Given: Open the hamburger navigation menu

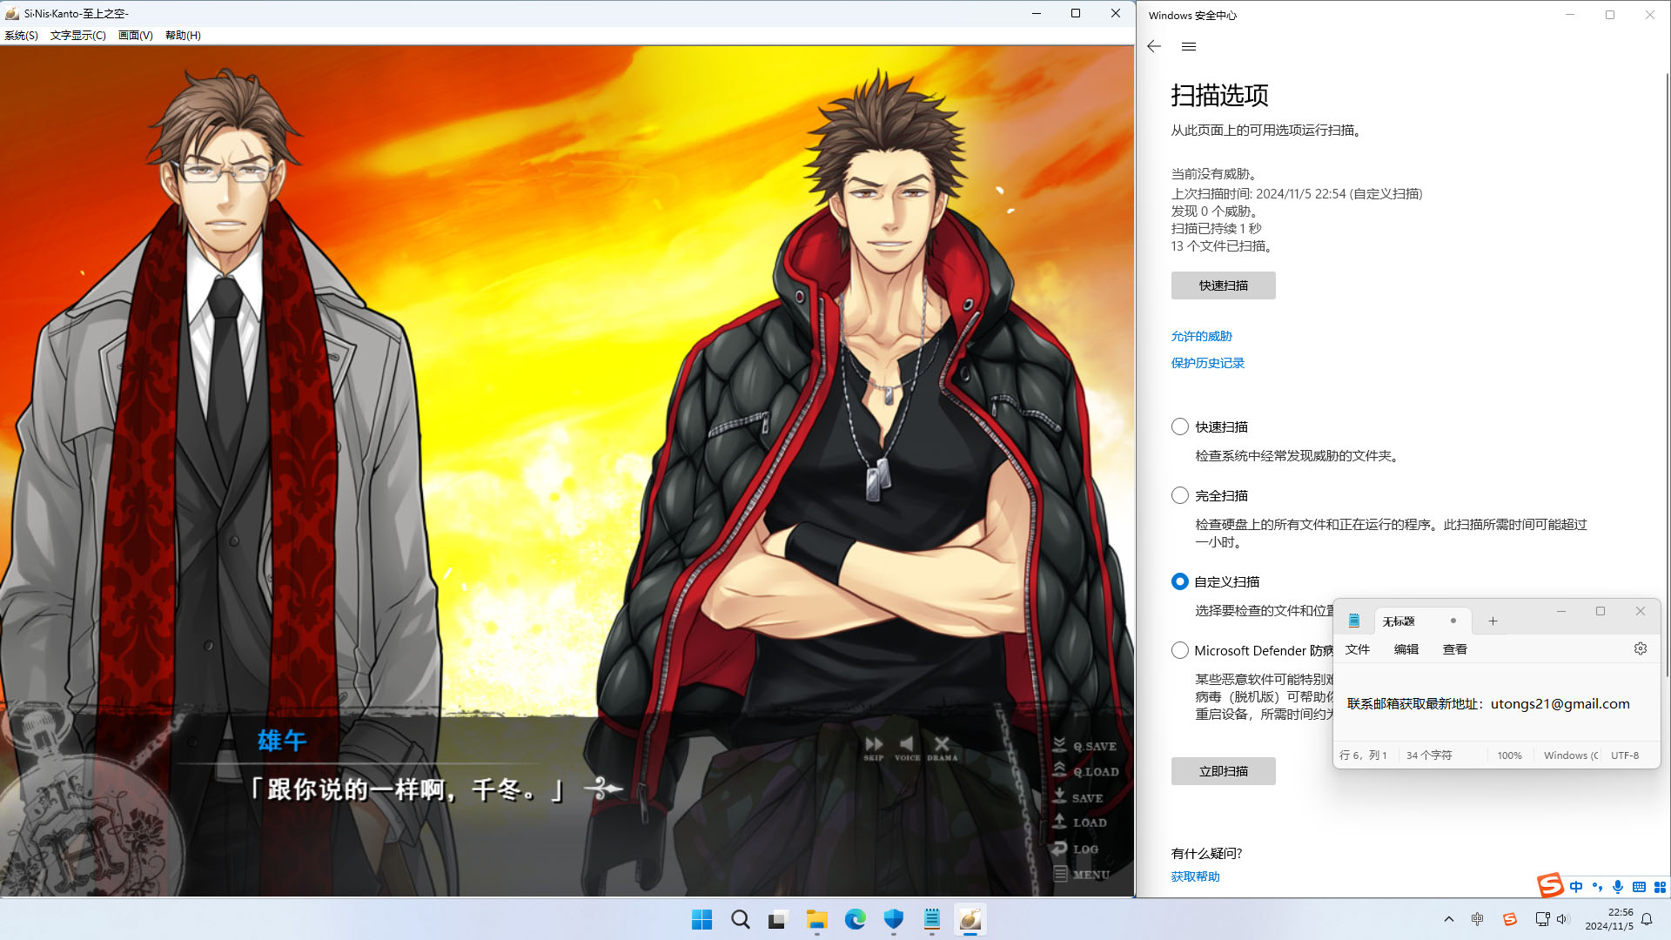Looking at the screenshot, I should 1189,47.
